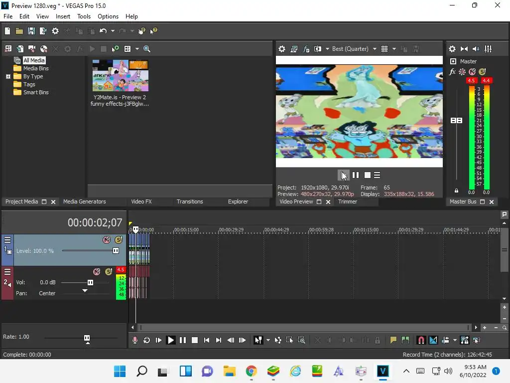Stop playback in Video Preview
The width and height of the screenshot is (510, 383).
[368, 175]
